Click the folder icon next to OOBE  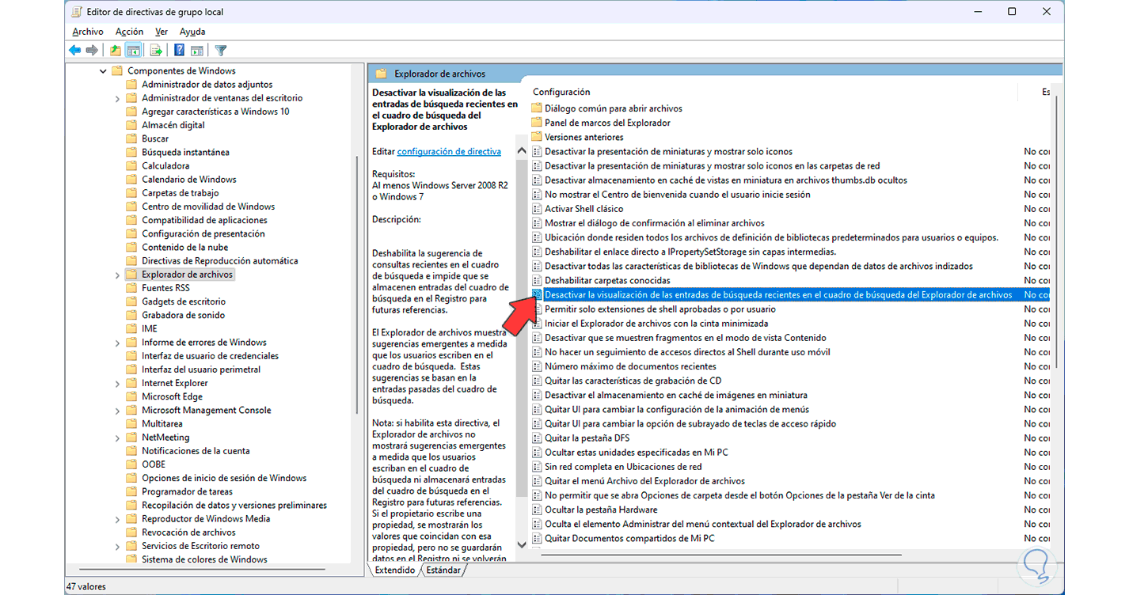pos(131,464)
